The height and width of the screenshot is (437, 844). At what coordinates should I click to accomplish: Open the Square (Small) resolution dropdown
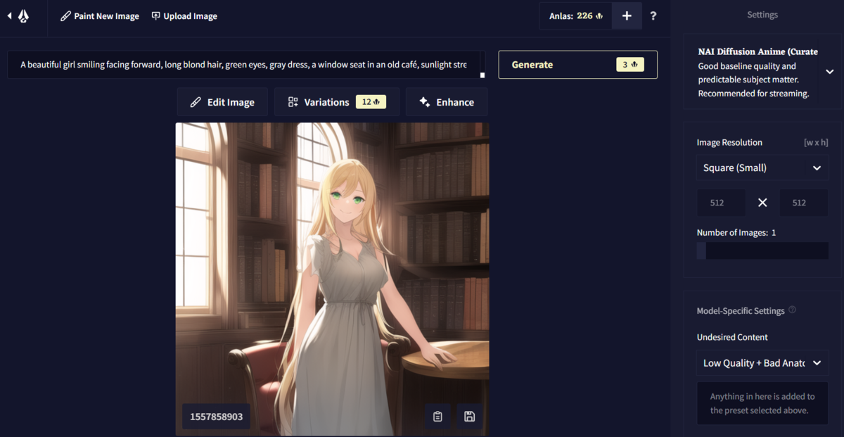tap(762, 167)
